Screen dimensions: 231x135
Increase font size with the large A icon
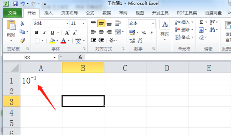(x=67, y=33)
